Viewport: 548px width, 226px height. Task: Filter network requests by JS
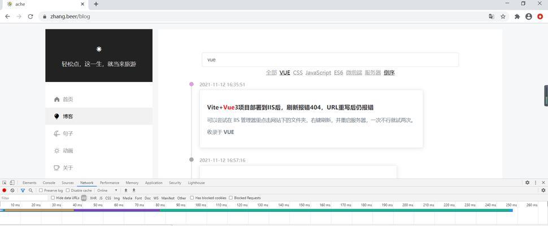[x=101, y=198]
